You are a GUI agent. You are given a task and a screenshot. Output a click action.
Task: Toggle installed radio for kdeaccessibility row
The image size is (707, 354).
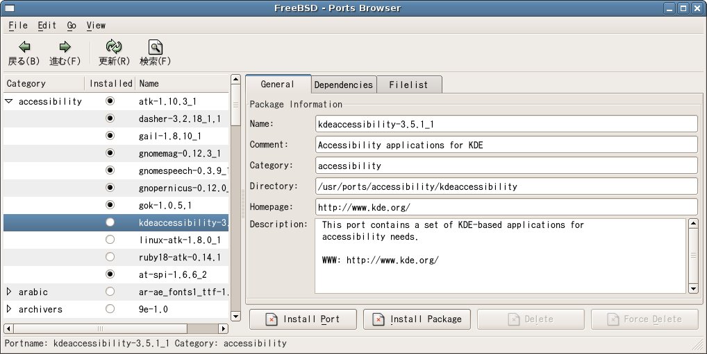[x=110, y=222]
